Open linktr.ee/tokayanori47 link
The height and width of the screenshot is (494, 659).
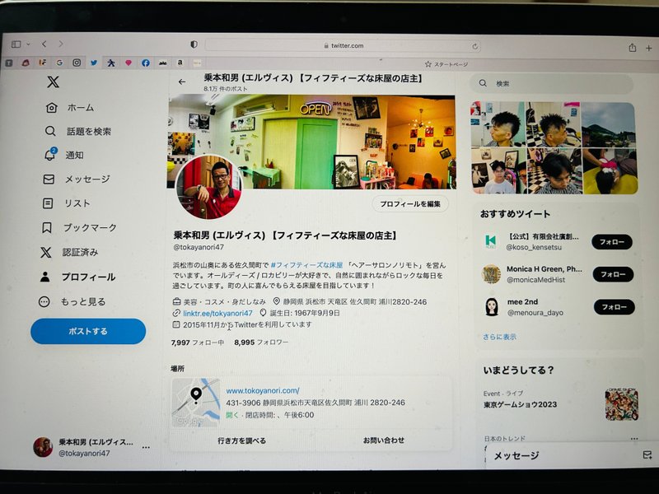pyautogui.click(x=217, y=313)
